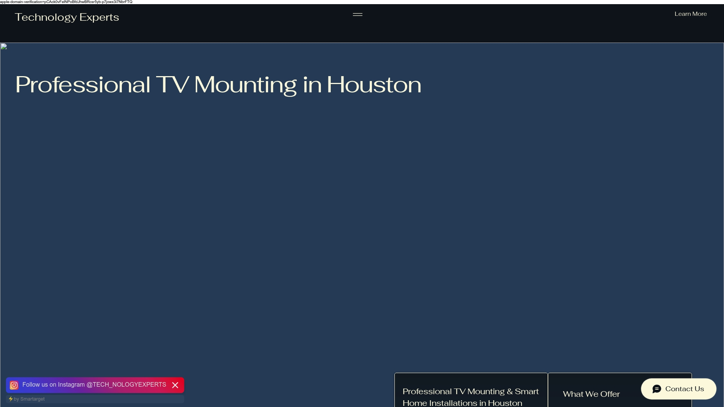
Task: Open the hamburger navigation menu
Action: pos(357,15)
